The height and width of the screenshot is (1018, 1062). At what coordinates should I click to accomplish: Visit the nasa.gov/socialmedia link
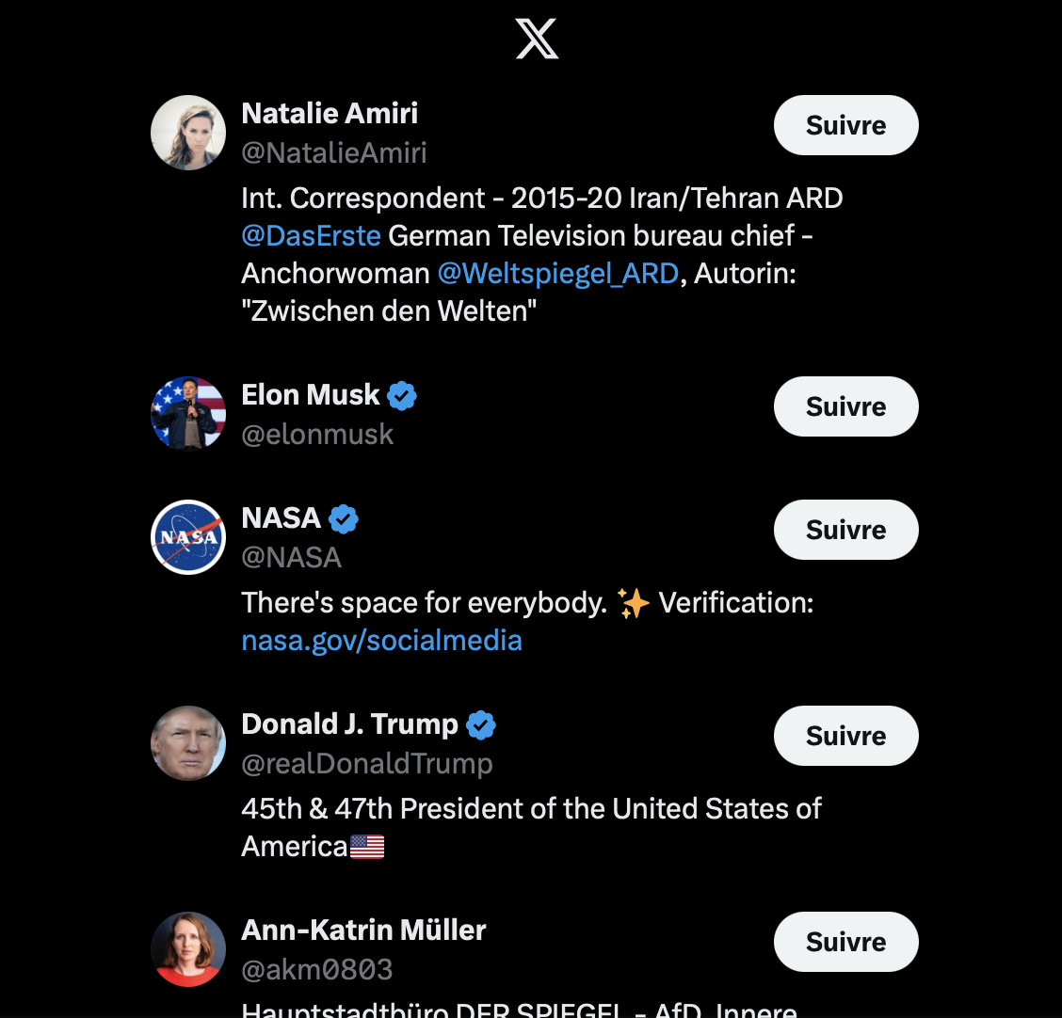[382, 641]
